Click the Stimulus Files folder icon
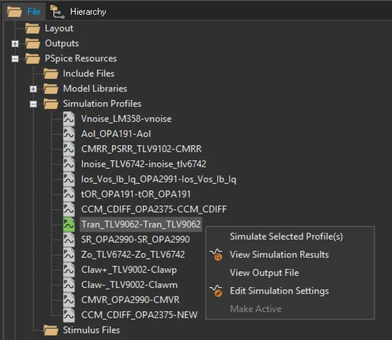The height and width of the screenshot is (340, 392). coord(51,330)
